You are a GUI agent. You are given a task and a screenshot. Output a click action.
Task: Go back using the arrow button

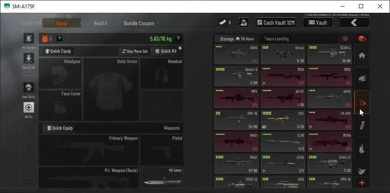355,23
